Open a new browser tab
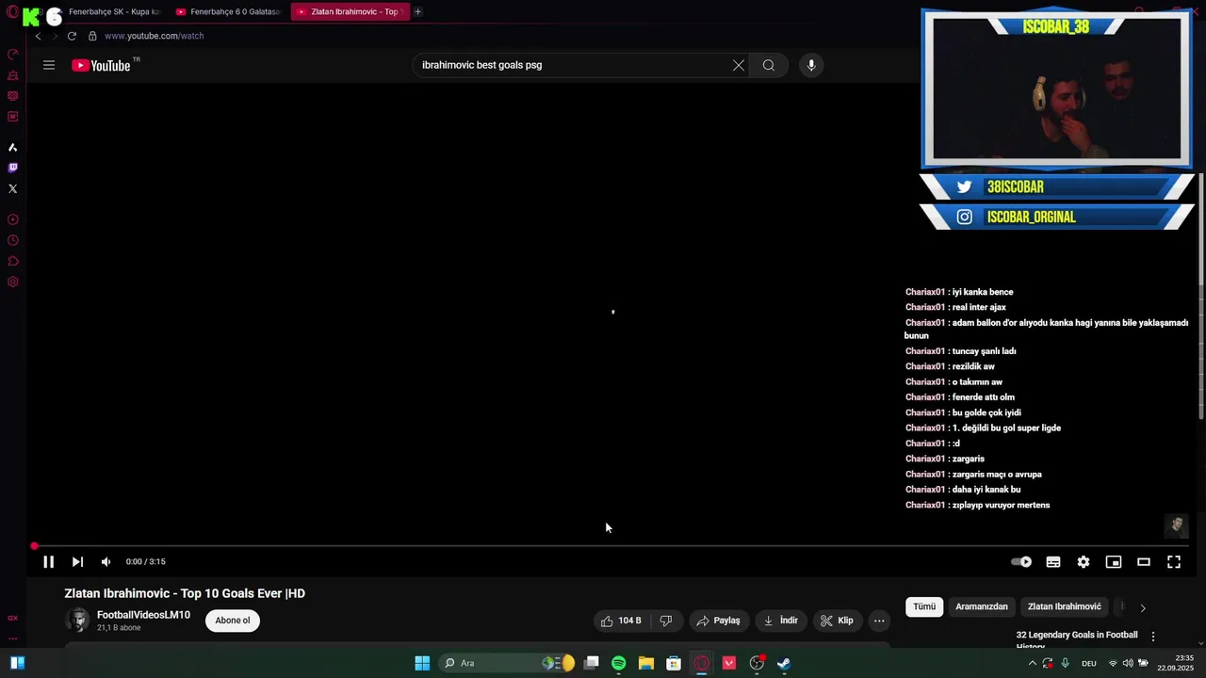This screenshot has height=678, width=1206. pyautogui.click(x=417, y=12)
